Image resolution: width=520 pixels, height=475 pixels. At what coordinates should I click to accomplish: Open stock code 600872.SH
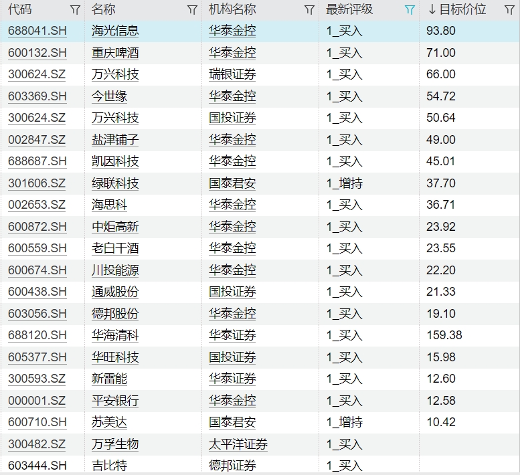37,227
